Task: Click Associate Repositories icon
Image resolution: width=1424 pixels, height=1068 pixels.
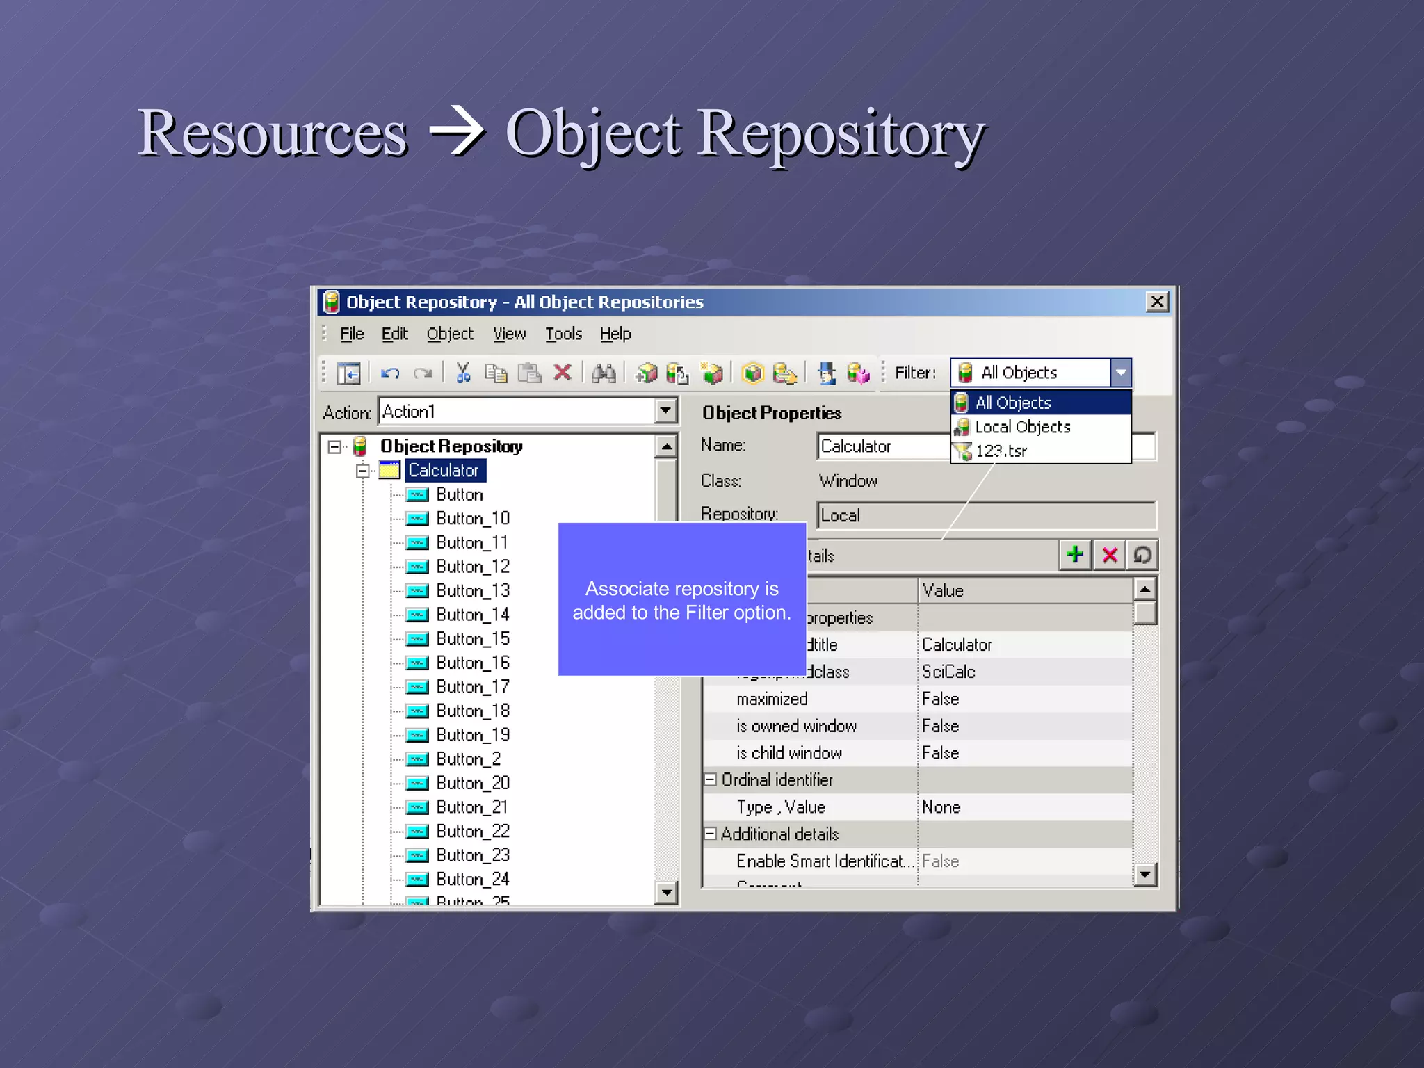Action: (859, 373)
